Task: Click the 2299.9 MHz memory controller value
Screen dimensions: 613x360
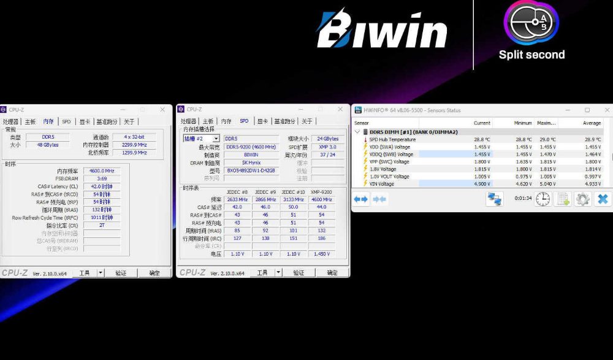Action: point(134,145)
